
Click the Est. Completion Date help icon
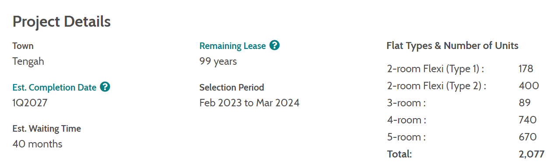[x=105, y=87]
